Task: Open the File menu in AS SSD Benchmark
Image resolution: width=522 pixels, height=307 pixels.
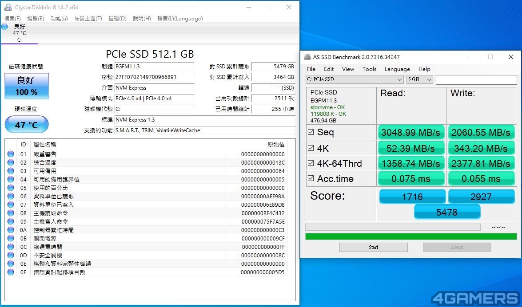Action: pos(311,69)
